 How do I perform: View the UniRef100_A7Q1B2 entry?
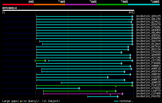click(x=148, y=88)
